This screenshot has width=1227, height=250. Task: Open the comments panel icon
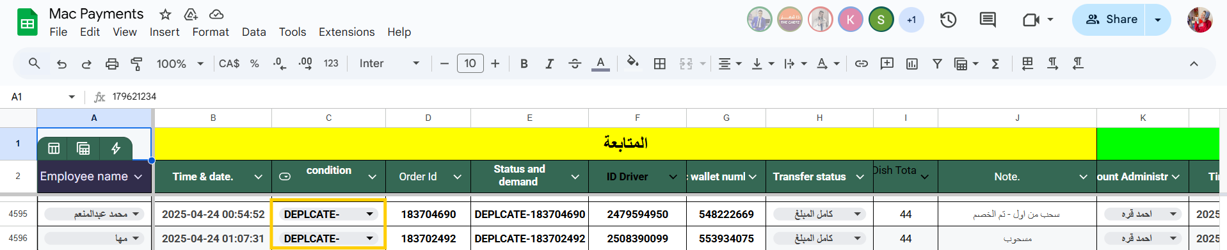tap(988, 20)
